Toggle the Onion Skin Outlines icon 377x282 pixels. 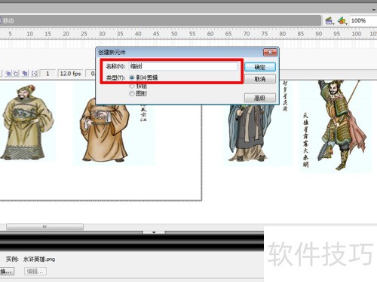tap(16, 74)
